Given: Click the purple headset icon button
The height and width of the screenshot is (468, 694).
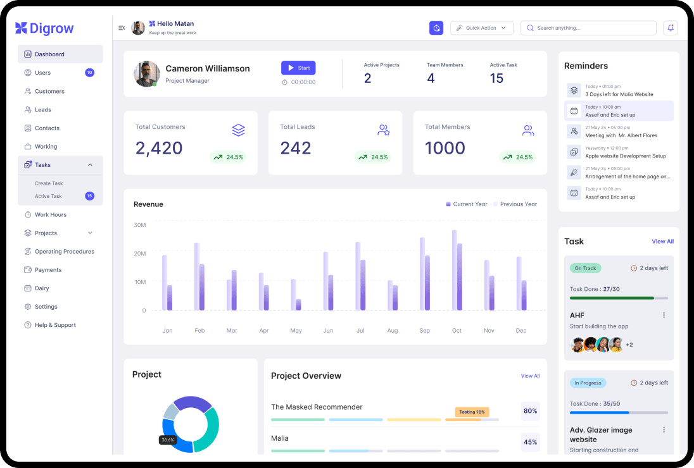Looking at the screenshot, I should (x=436, y=28).
